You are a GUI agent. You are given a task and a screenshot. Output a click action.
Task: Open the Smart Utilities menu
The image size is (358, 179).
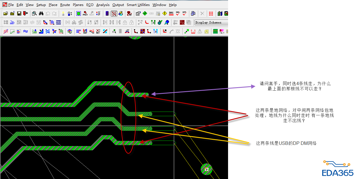coord(138,5)
